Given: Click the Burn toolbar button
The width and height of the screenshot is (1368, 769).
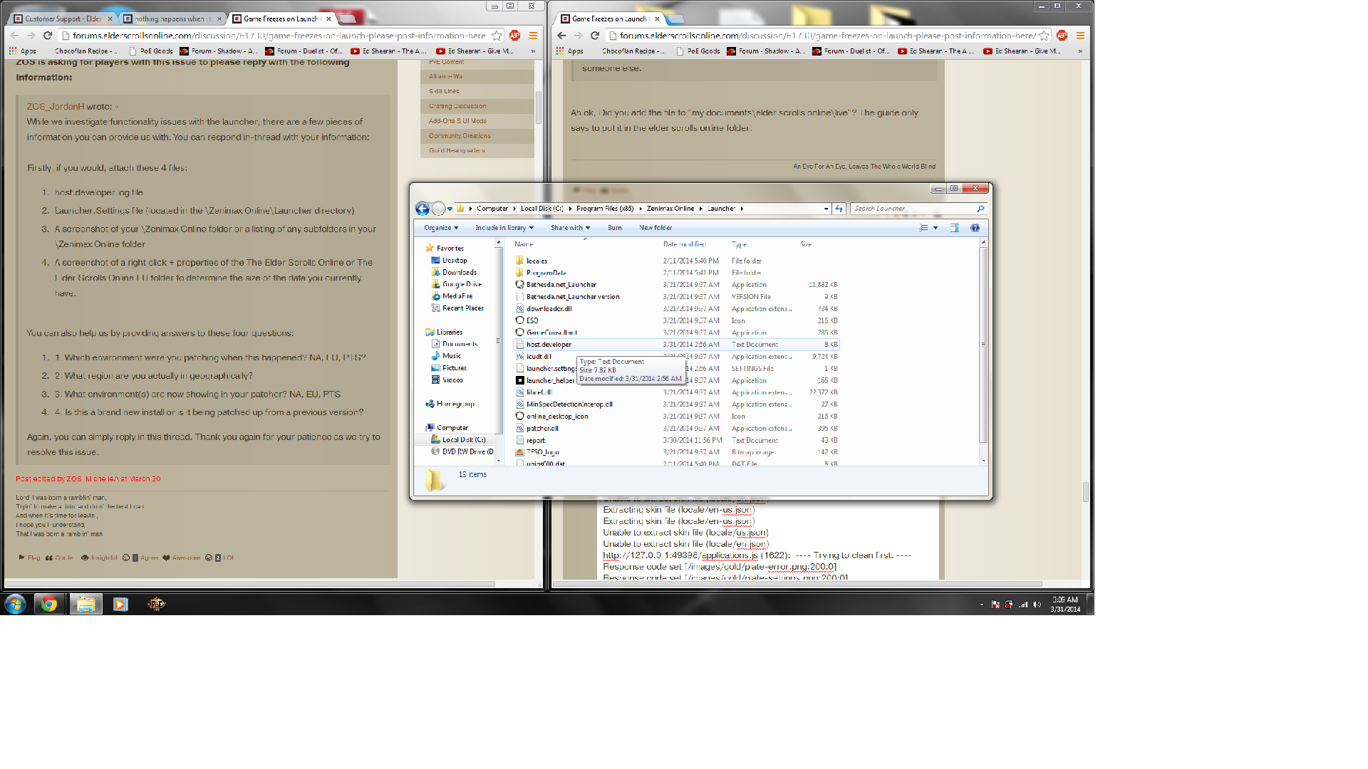Looking at the screenshot, I should (x=615, y=228).
